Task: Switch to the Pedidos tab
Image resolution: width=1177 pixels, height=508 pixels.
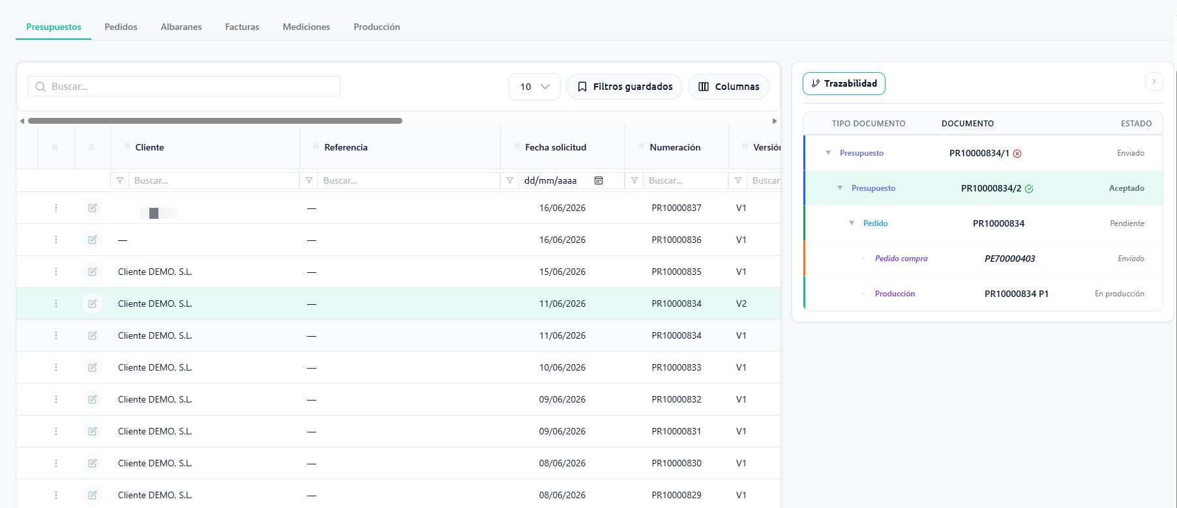Action: point(121,27)
